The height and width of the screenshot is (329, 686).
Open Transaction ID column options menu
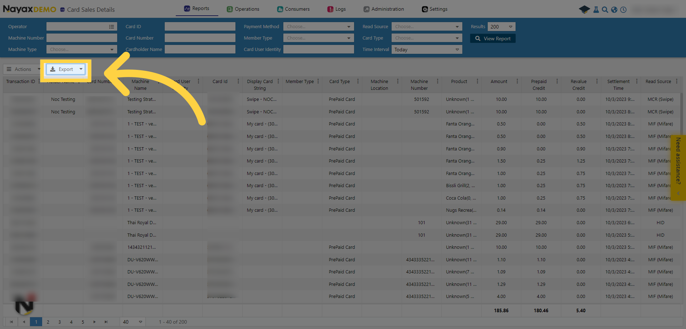39,81
